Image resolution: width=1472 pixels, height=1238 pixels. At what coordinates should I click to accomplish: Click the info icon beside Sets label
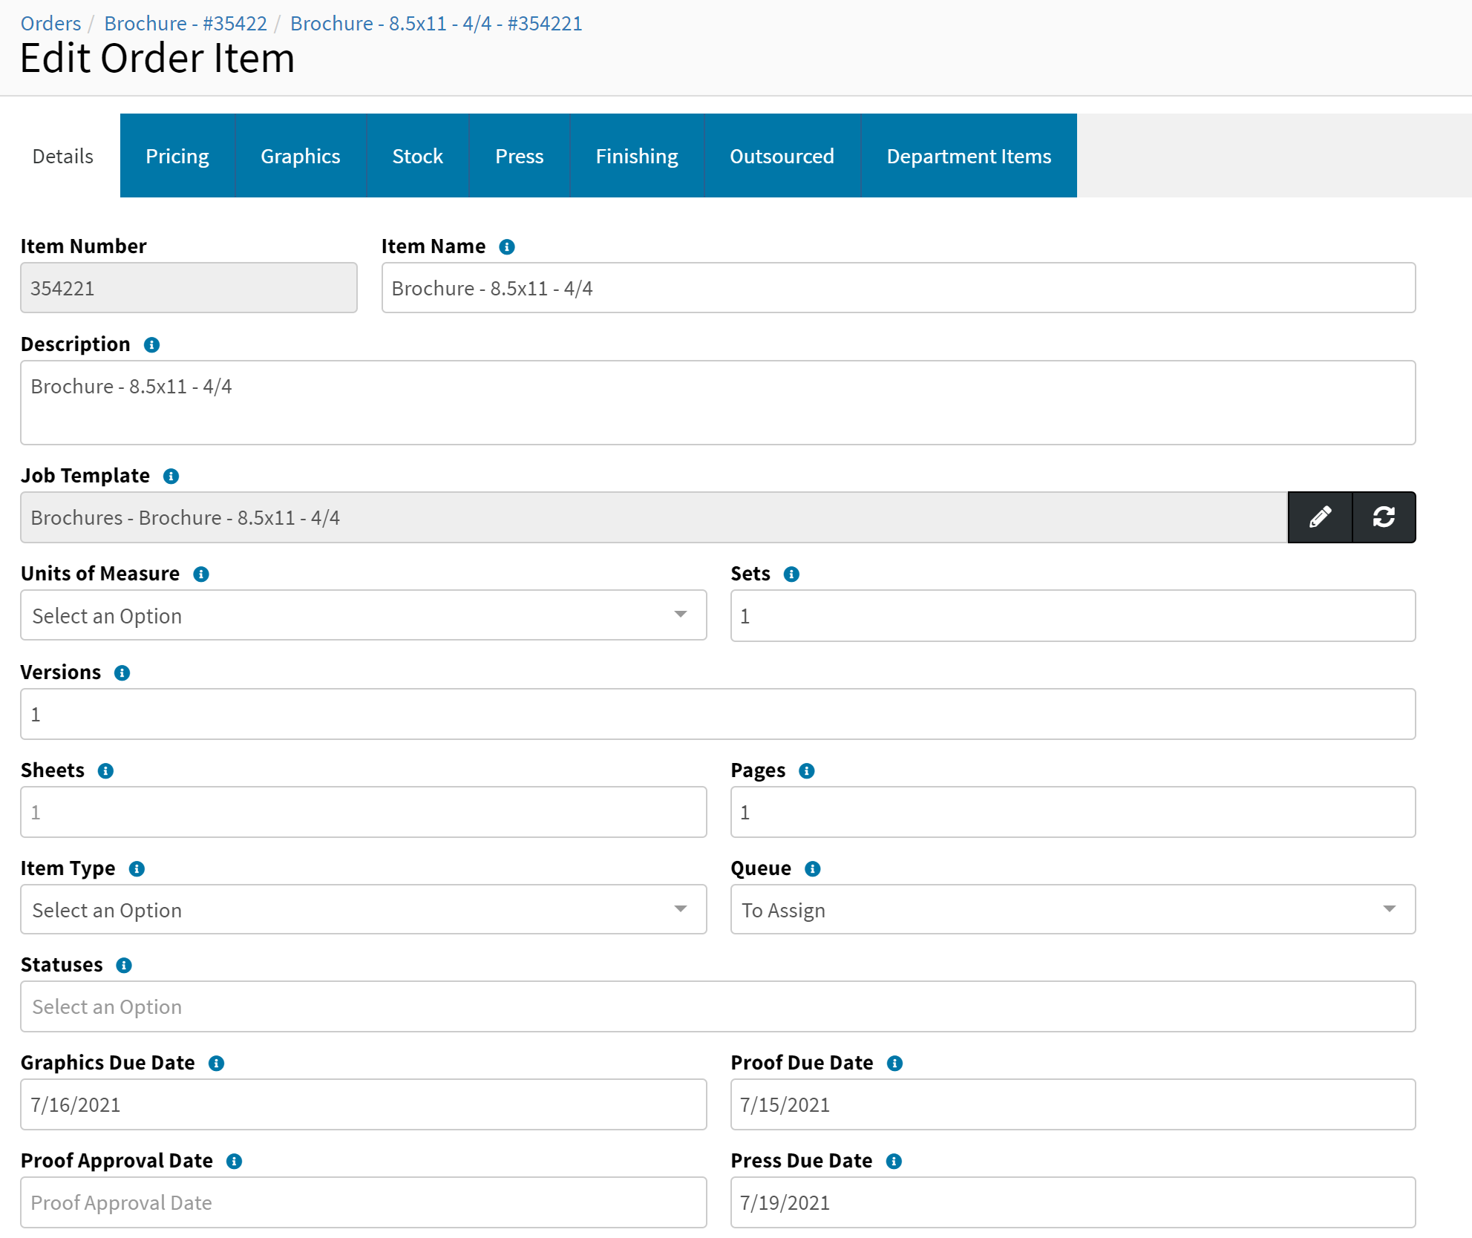tap(791, 574)
